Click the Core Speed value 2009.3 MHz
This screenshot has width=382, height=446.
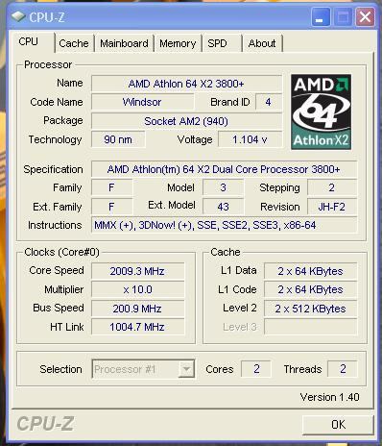point(137,271)
